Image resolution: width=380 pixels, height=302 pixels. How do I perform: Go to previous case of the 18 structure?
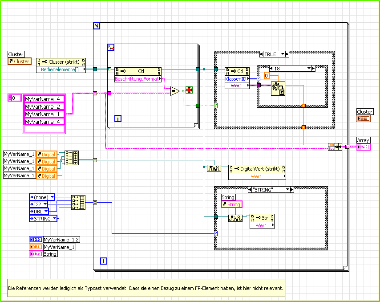[x=271, y=69]
